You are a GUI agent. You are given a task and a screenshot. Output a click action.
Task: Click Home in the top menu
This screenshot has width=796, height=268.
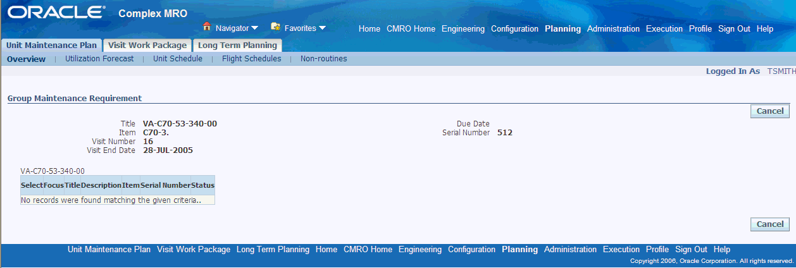coord(370,29)
